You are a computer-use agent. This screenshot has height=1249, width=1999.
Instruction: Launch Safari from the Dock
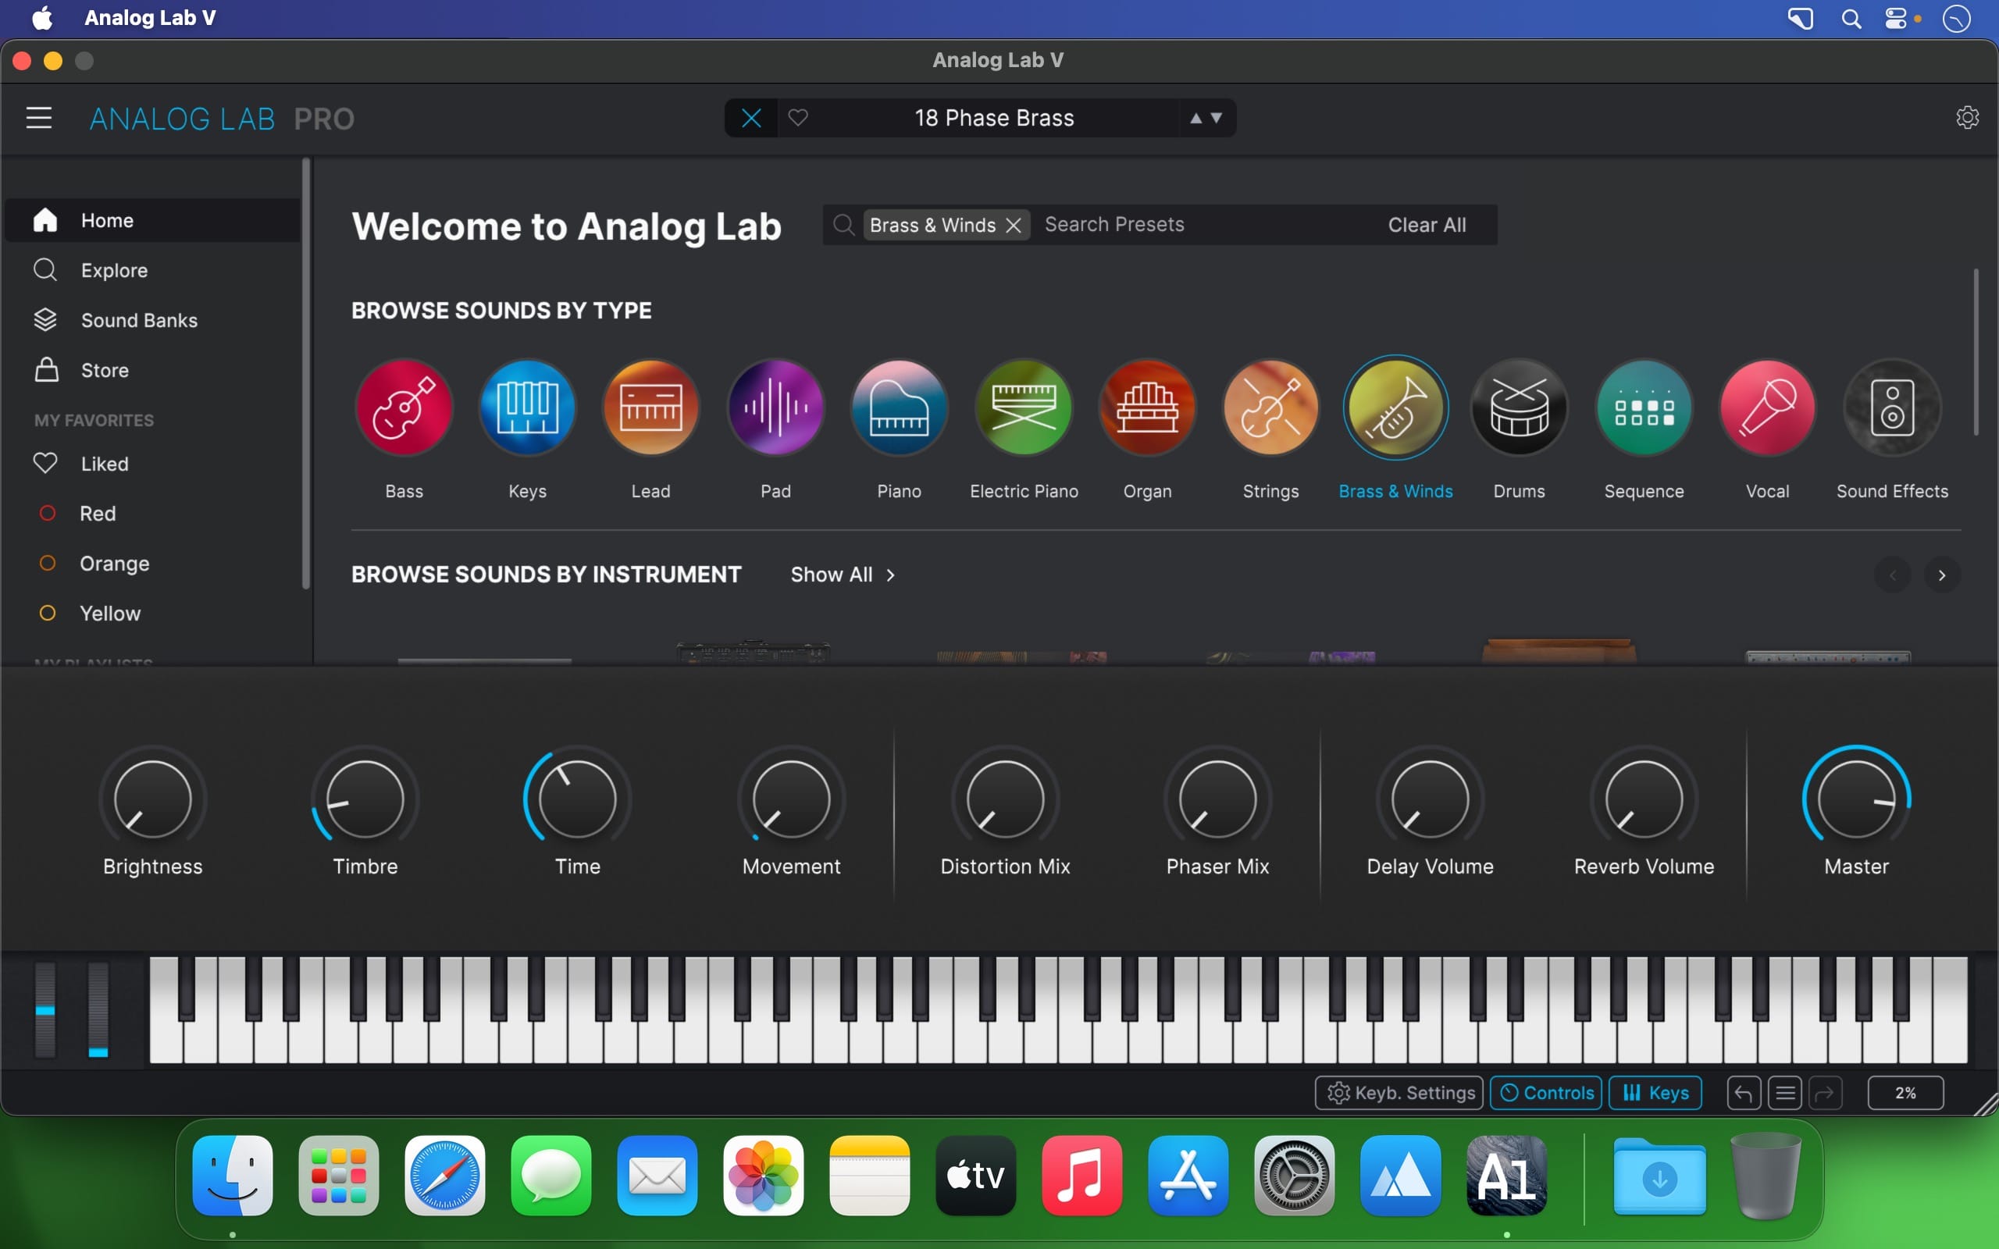445,1176
